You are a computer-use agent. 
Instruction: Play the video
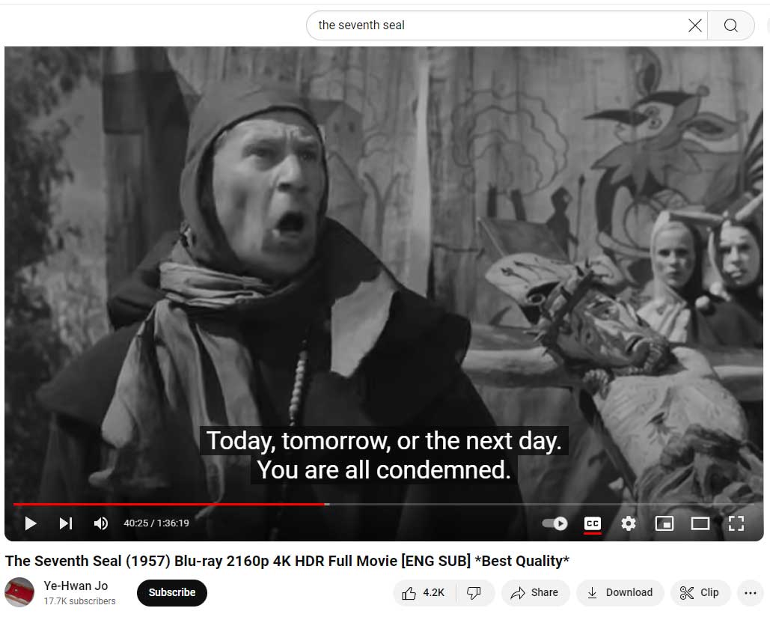pyautogui.click(x=31, y=523)
